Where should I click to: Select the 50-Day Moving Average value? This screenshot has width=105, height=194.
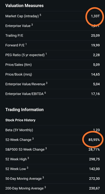click(94, 179)
